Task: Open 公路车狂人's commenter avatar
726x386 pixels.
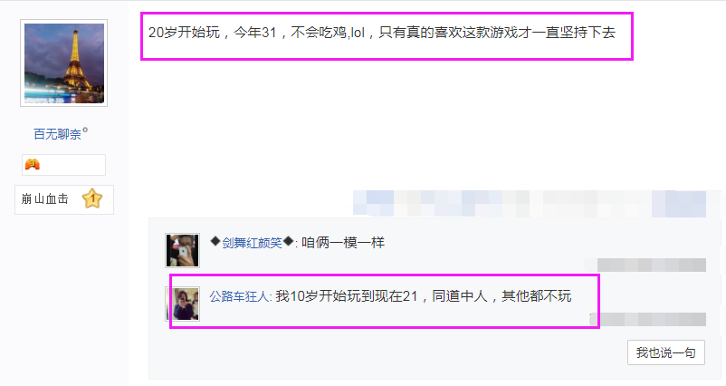Action: pos(183,304)
